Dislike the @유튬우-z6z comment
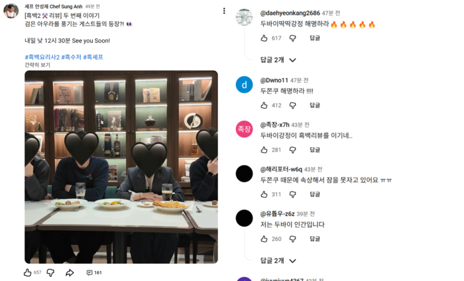Viewport: 464px width, 281px height. (293, 239)
